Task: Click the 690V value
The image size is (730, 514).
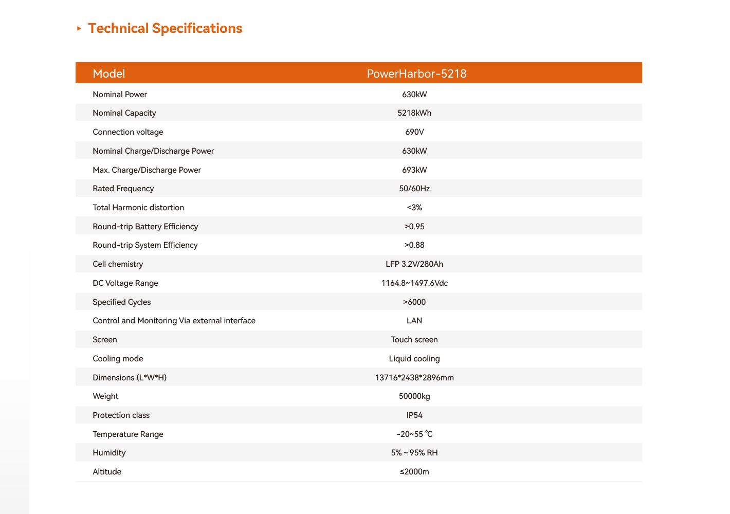Action: point(414,132)
